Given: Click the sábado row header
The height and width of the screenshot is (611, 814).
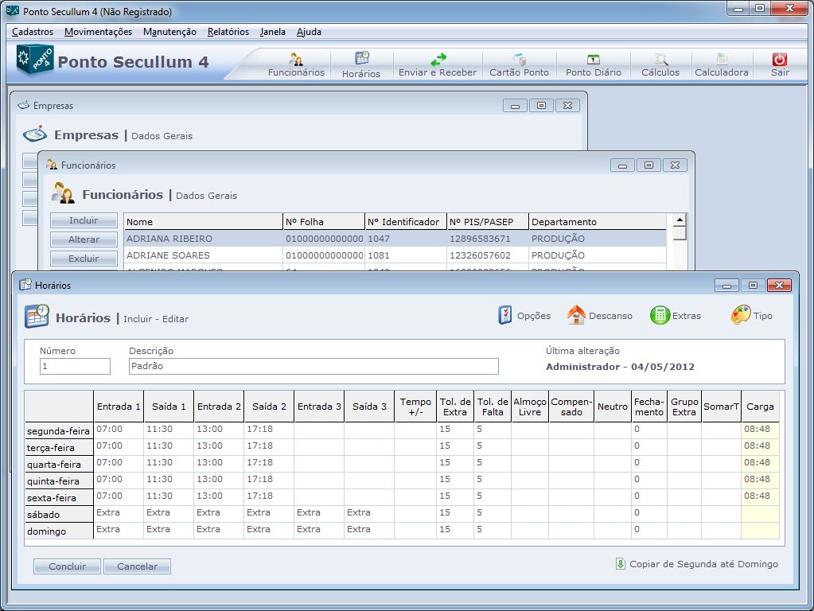Looking at the screenshot, I should (59, 515).
